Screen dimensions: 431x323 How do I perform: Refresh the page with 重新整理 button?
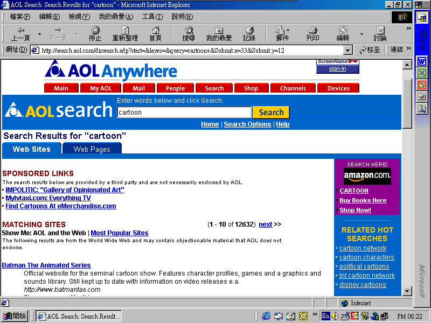125,34
